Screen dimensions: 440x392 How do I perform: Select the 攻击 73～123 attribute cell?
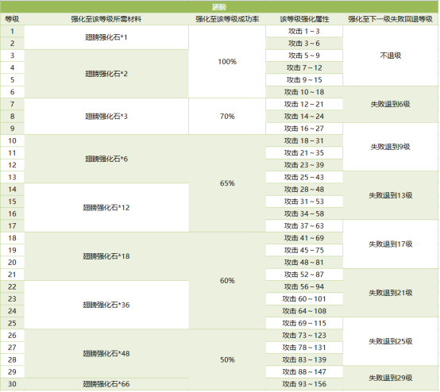coord(304,336)
